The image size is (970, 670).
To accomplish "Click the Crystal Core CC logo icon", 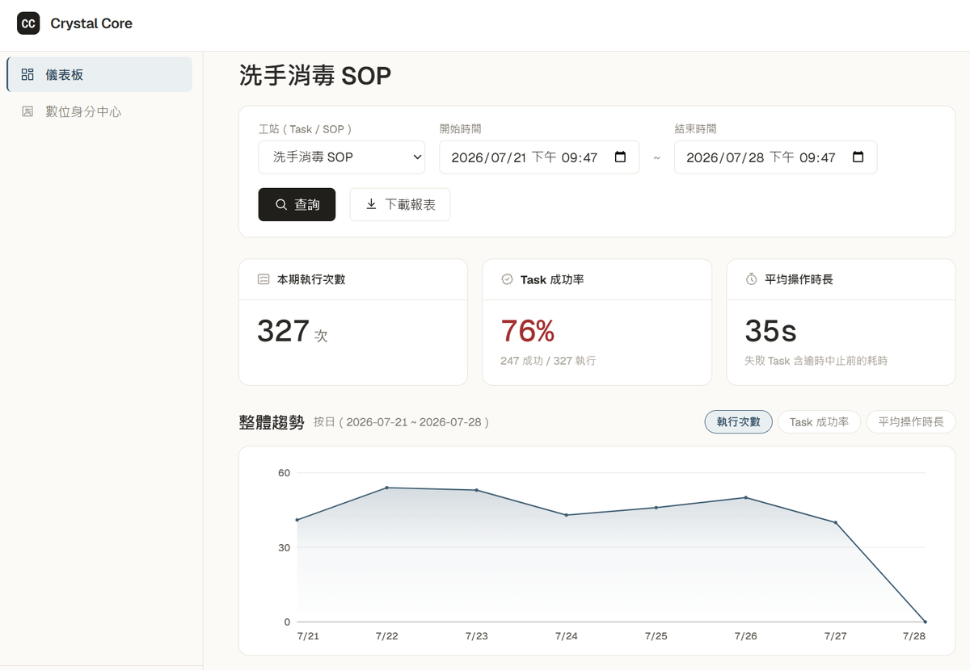I will [28, 23].
